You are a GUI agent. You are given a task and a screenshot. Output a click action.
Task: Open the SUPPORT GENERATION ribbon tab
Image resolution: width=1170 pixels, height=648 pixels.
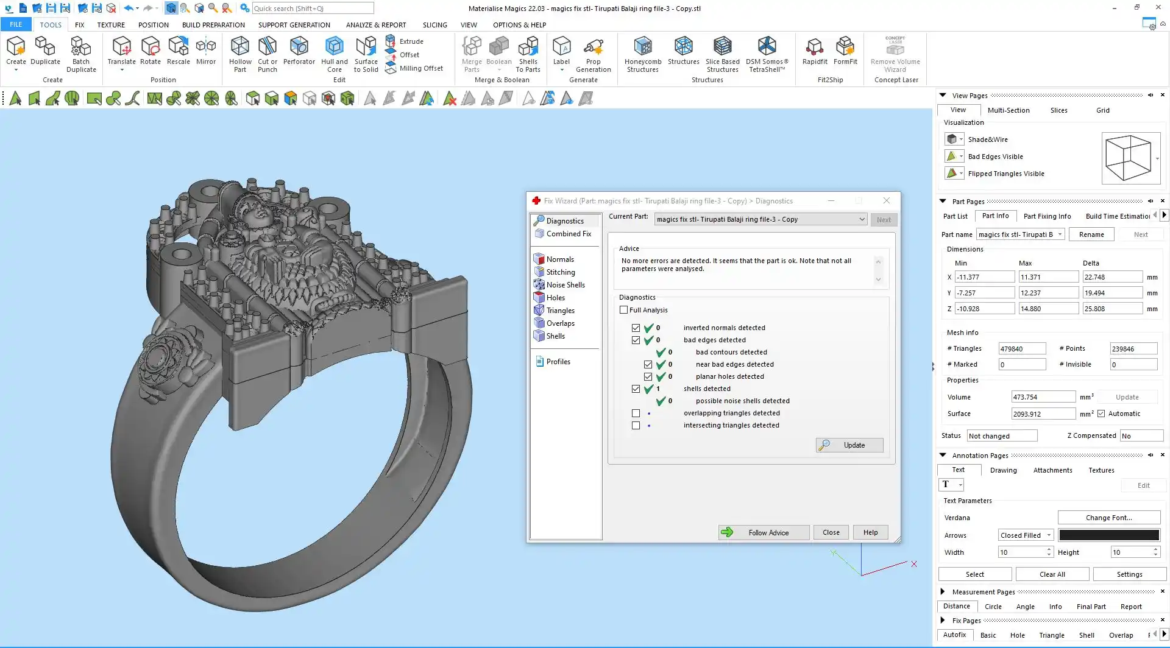(294, 25)
